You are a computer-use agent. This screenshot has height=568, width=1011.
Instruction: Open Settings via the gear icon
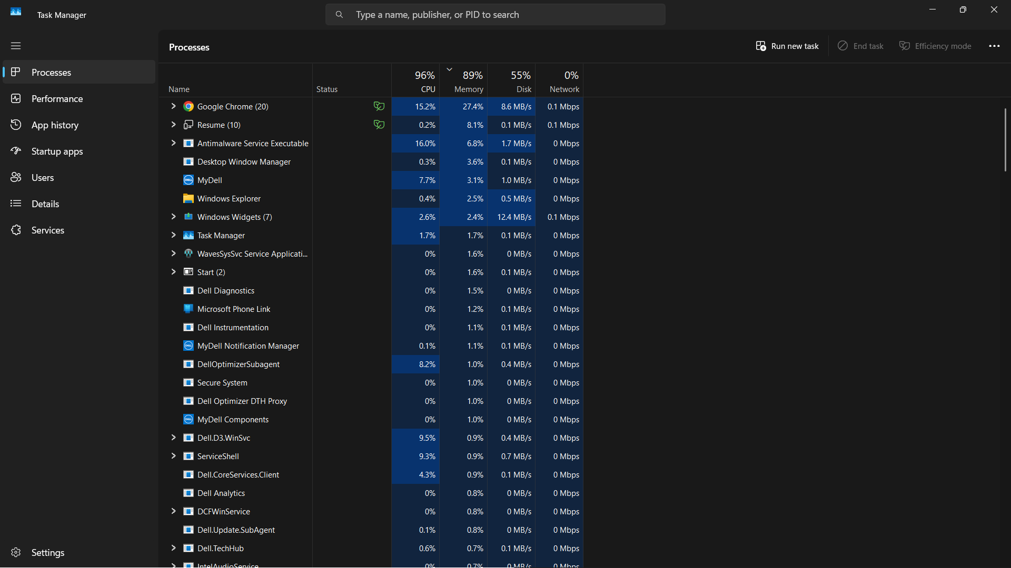coord(16,552)
